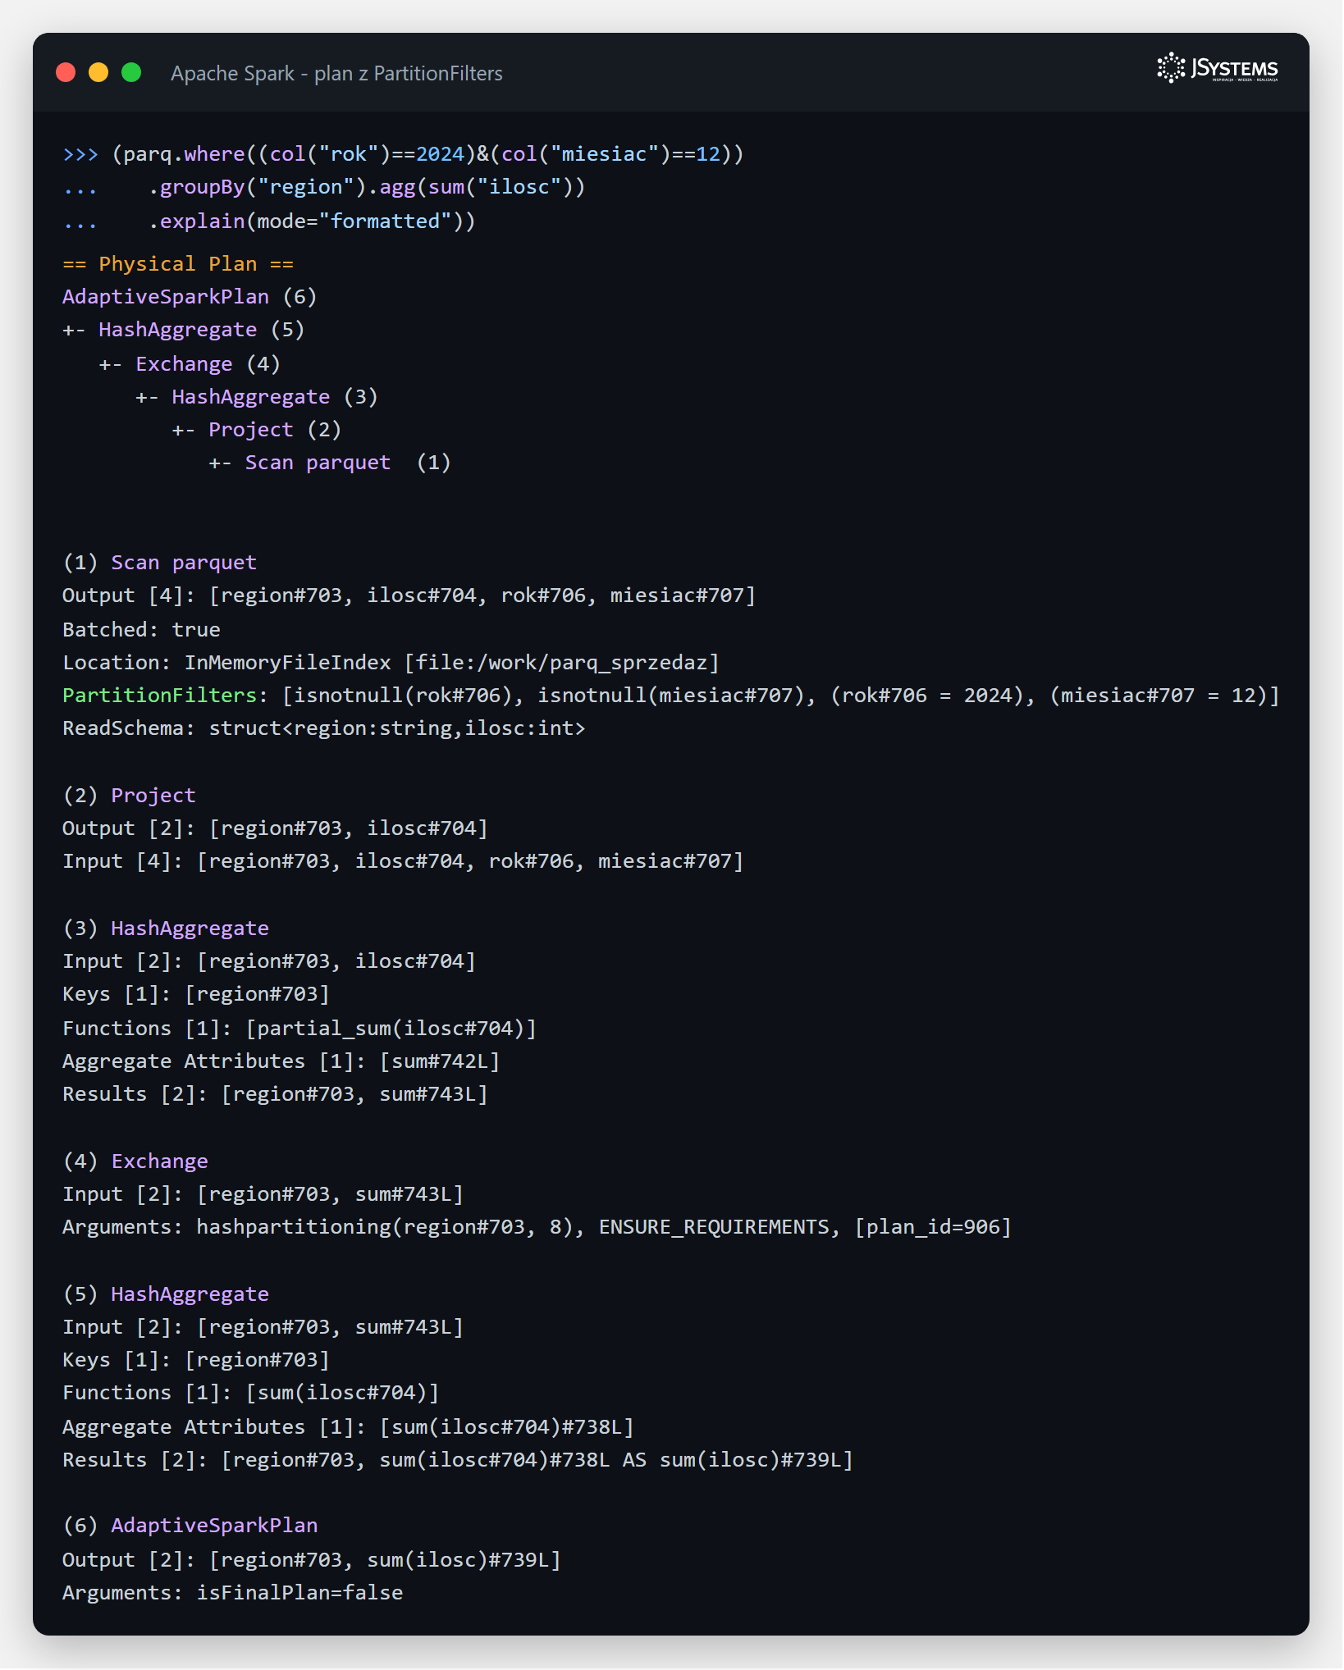Screen dimensions: 1344x1670
Task: Select "Input [2]" line under (5) HashAggregate
Action: click(x=263, y=1327)
